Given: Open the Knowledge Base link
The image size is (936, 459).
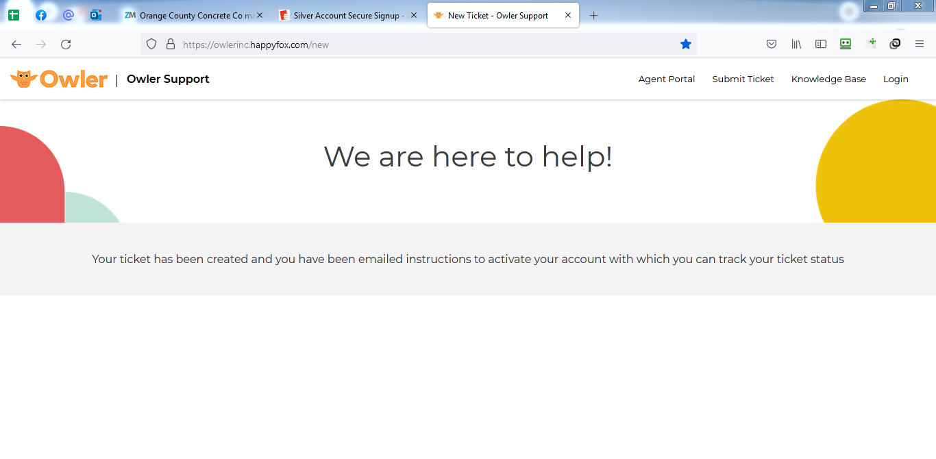Looking at the screenshot, I should (828, 79).
